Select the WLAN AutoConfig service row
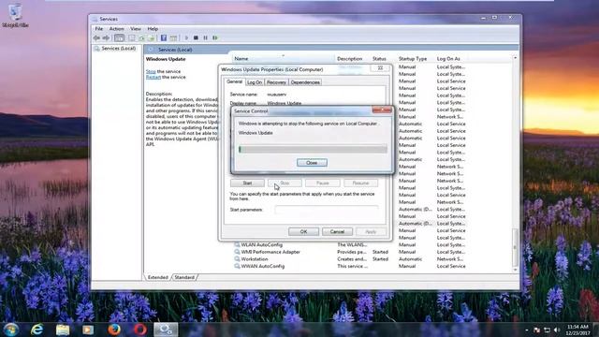The height and width of the screenshot is (337, 599). point(349,244)
